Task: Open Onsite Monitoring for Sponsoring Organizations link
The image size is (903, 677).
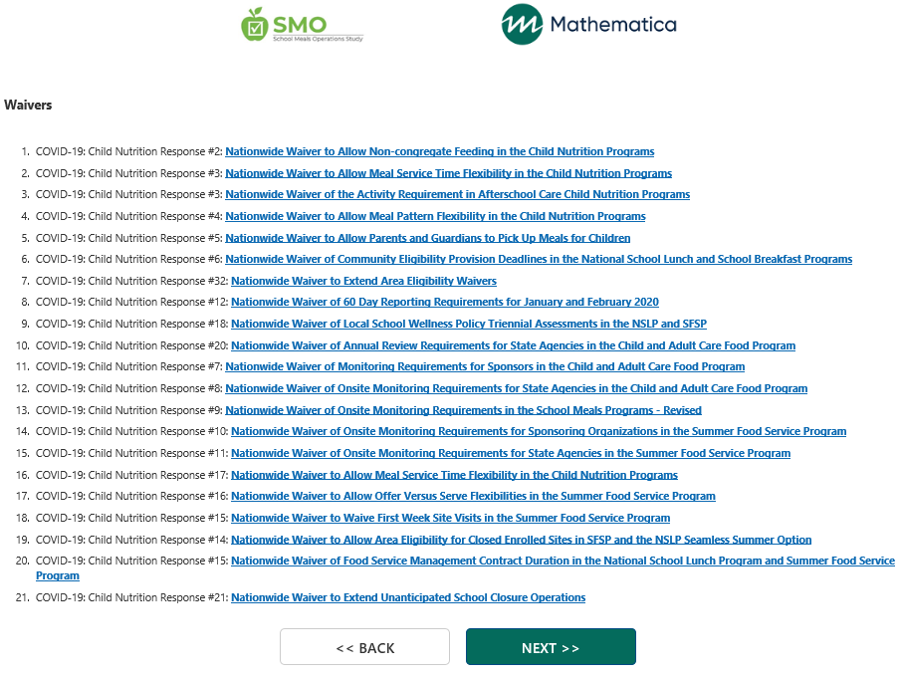Action: tap(539, 432)
